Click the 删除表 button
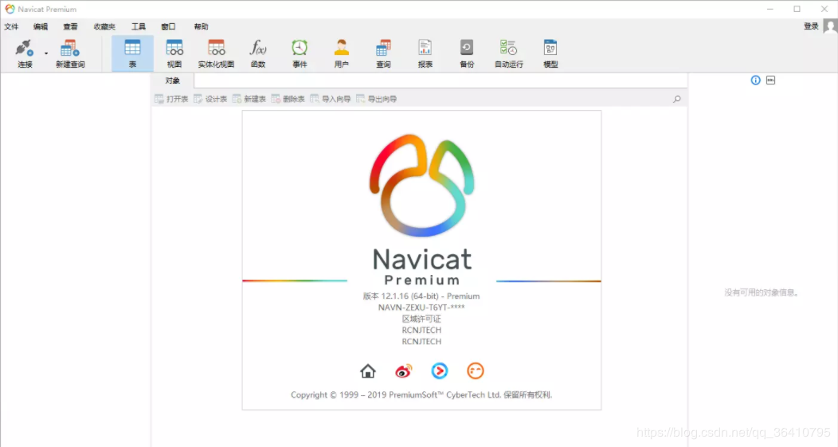This screenshot has width=838, height=447. (x=288, y=99)
